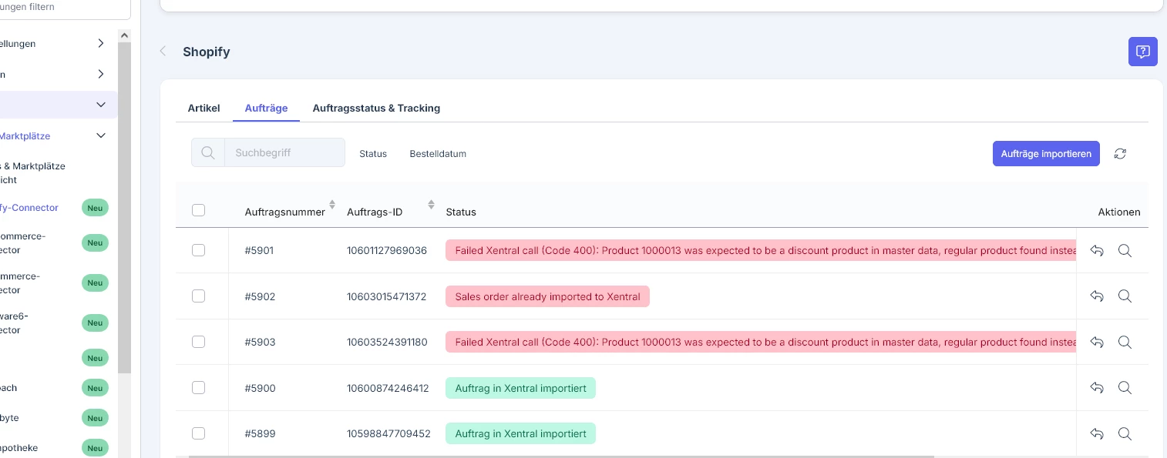Click the failed status badge for #5903

click(x=761, y=342)
